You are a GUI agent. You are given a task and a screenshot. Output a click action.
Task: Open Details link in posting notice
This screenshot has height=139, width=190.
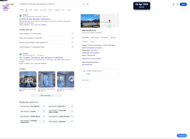[88, 74]
